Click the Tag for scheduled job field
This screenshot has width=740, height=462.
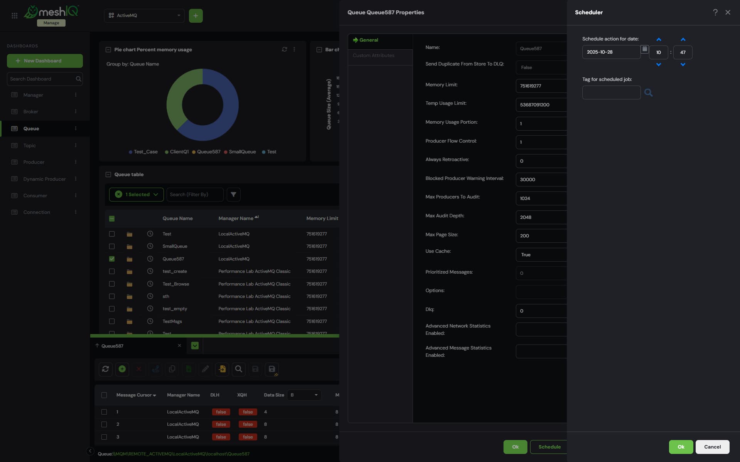[611, 92]
